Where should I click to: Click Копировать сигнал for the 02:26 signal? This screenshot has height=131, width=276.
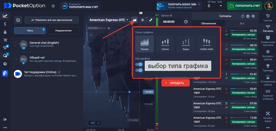(243, 34)
